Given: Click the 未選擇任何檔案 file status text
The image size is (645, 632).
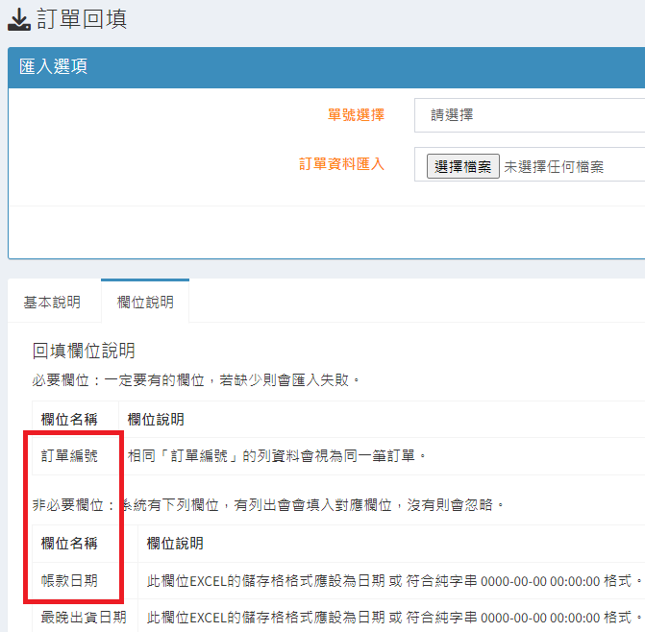Looking at the screenshot, I should pos(555,166).
